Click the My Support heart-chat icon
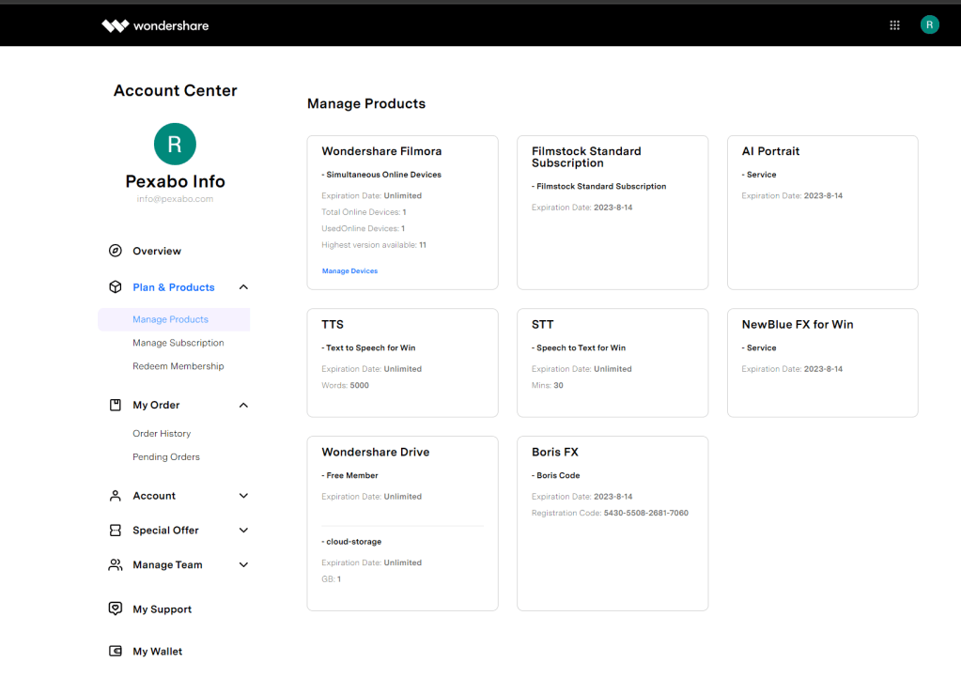This screenshot has height=693, width=961. 116,608
